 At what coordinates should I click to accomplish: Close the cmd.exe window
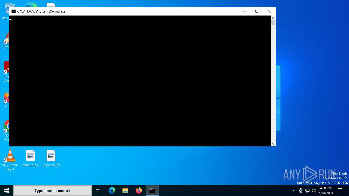point(269,11)
